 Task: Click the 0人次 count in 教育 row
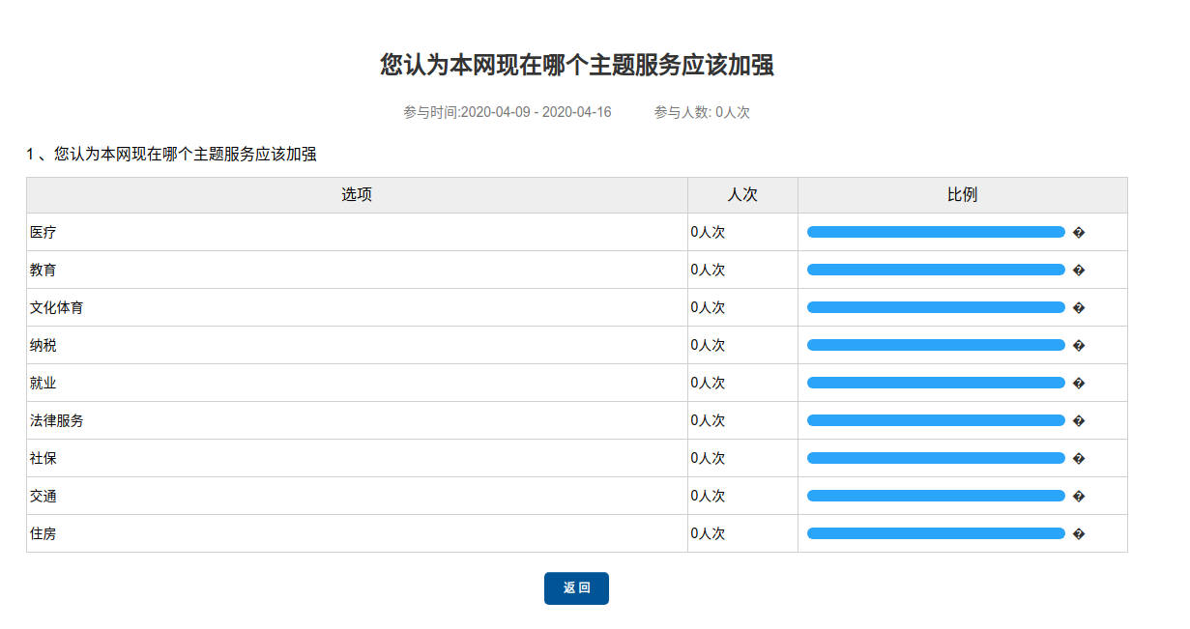click(708, 270)
